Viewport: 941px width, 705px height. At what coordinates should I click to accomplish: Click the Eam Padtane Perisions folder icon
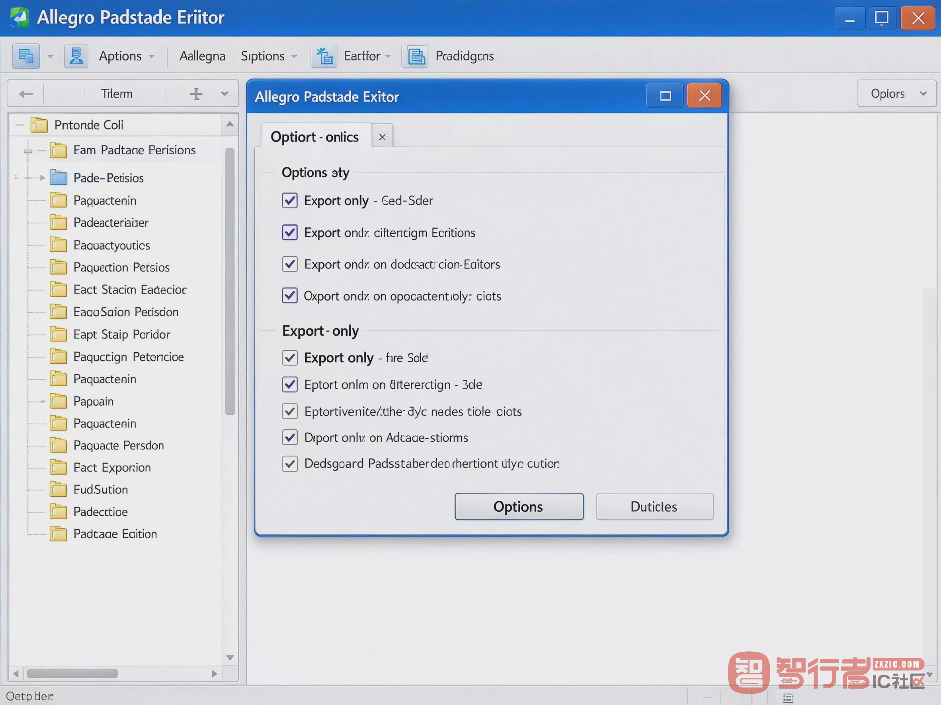tap(58, 150)
